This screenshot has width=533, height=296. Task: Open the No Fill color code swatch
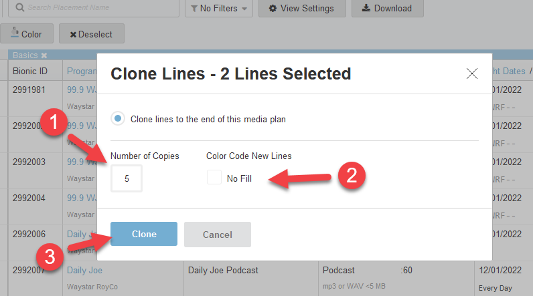click(x=214, y=178)
